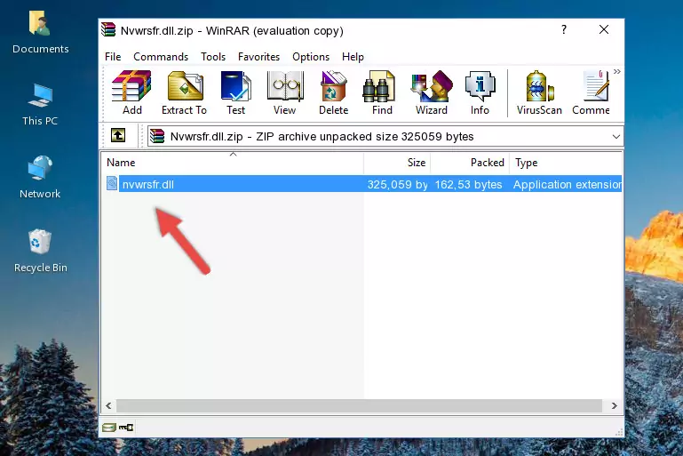The height and width of the screenshot is (456, 683).
Task: Click the key password icon in status bar
Action: (x=126, y=428)
